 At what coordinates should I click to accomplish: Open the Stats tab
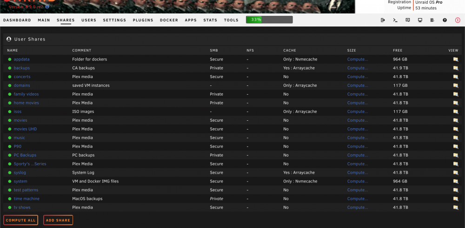click(210, 20)
